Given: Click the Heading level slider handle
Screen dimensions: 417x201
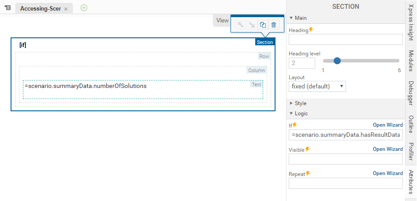Looking at the screenshot, I should (337, 61).
